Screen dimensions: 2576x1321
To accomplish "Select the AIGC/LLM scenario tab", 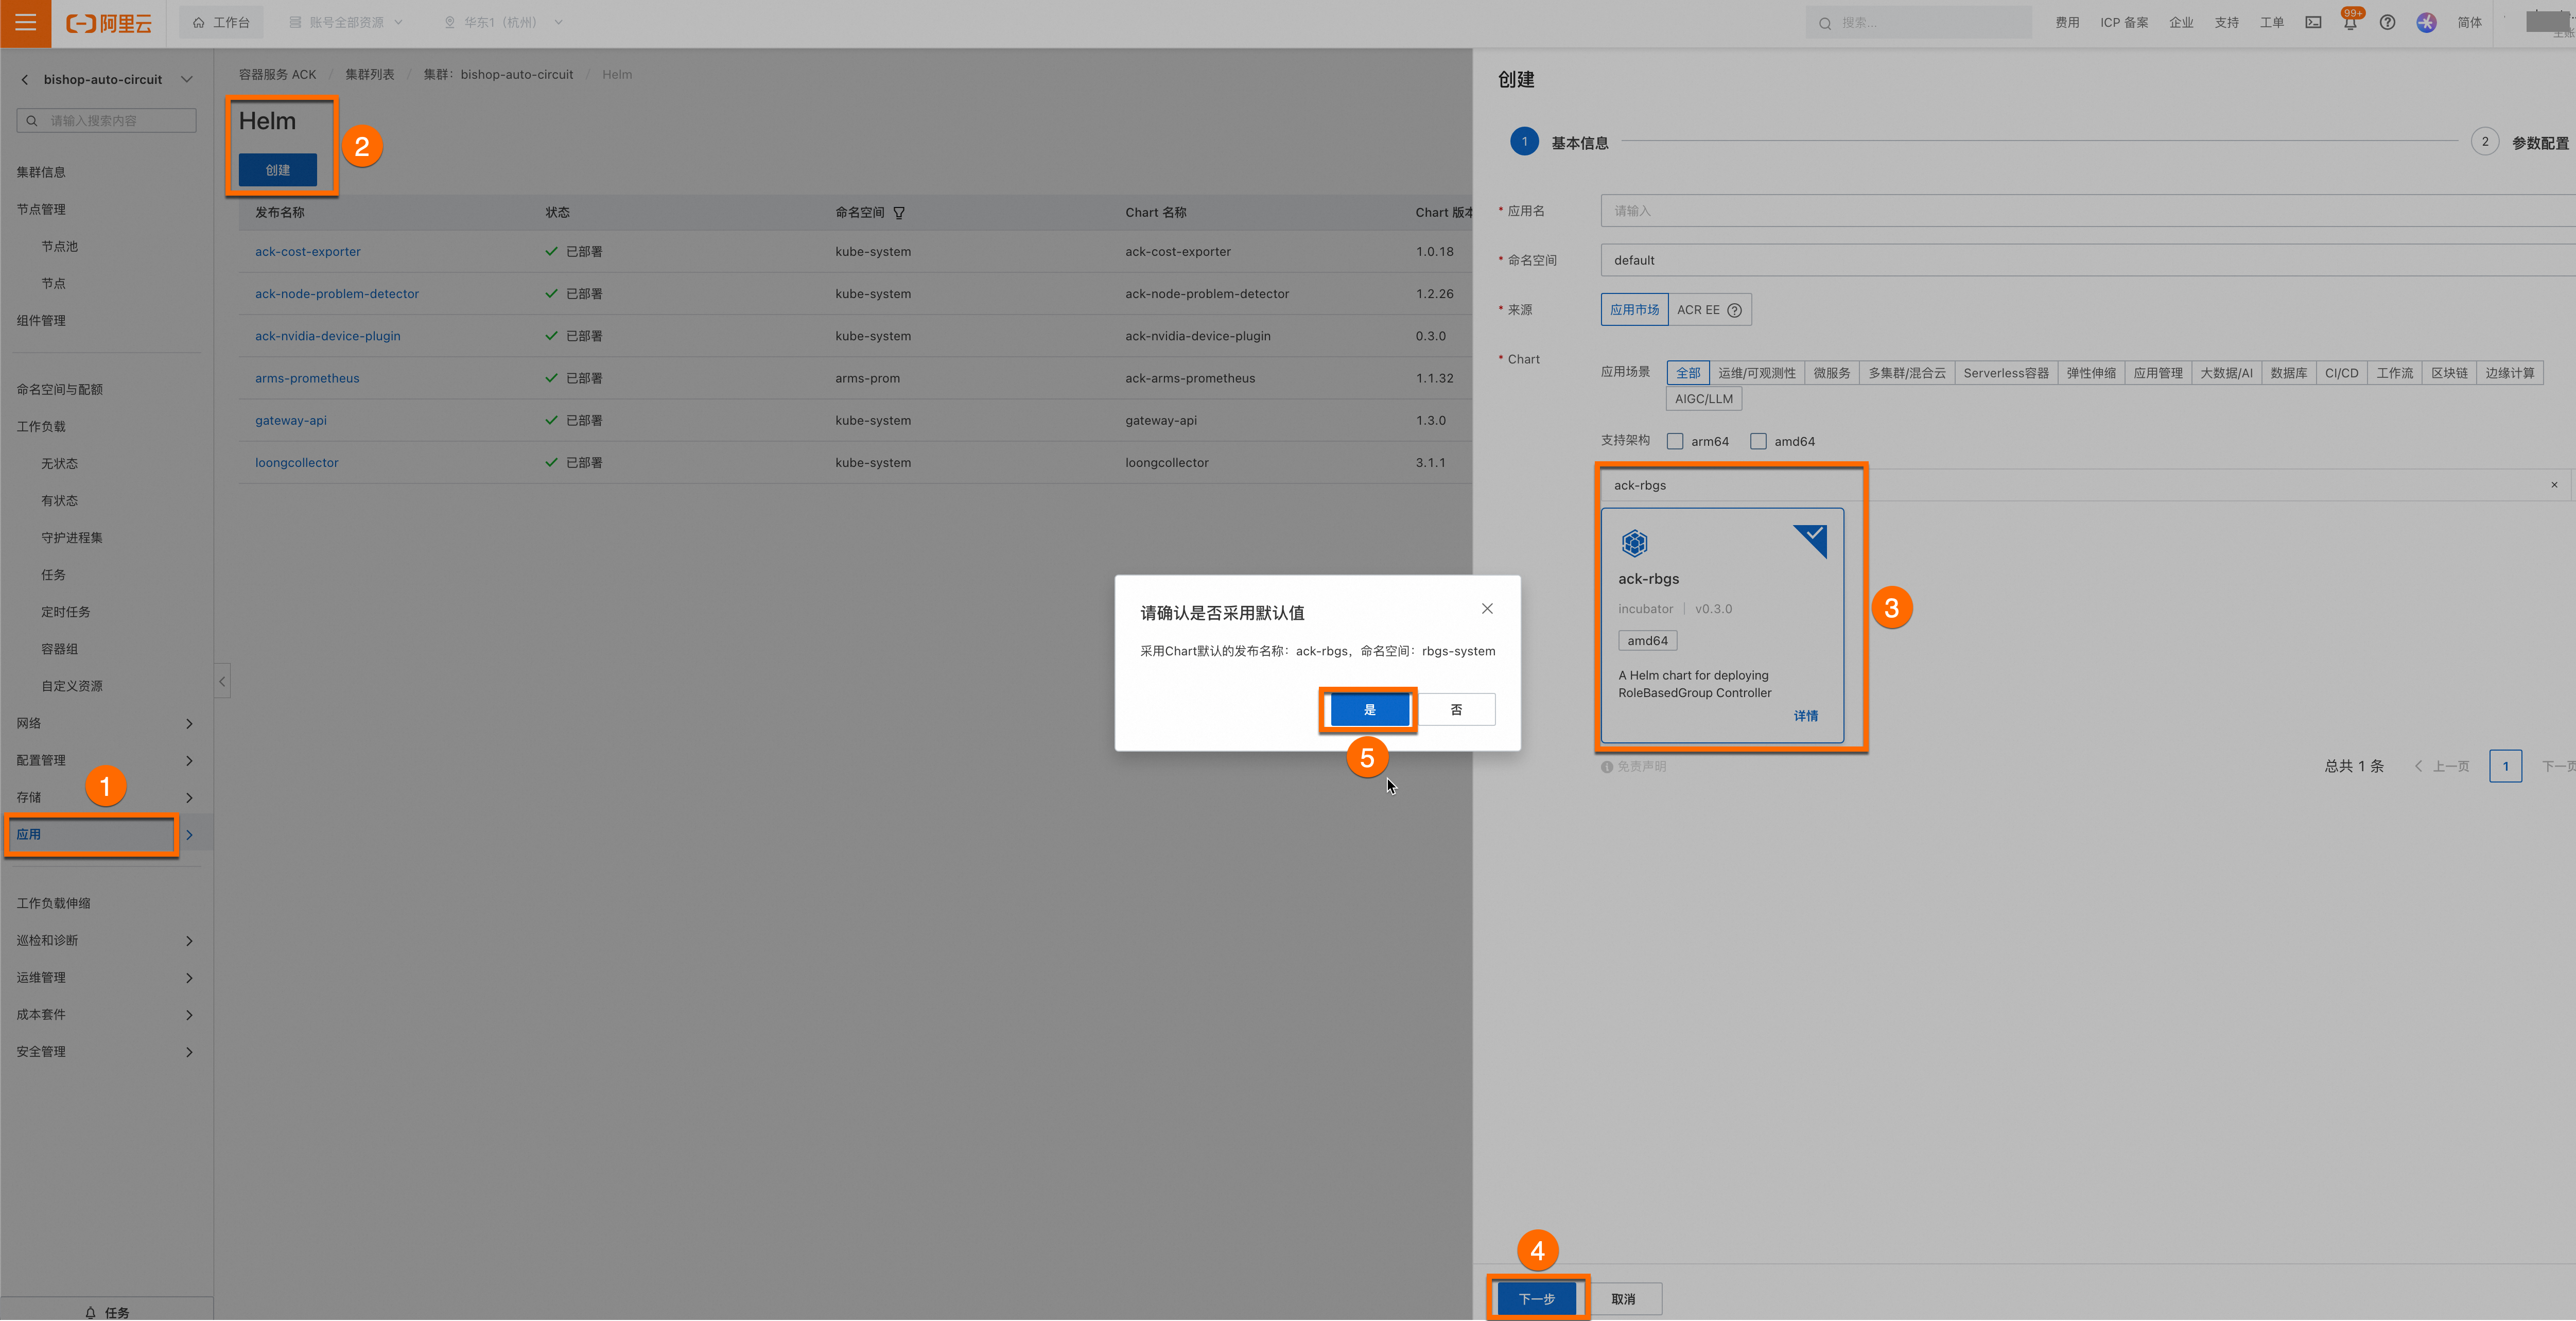I will [1703, 399].
